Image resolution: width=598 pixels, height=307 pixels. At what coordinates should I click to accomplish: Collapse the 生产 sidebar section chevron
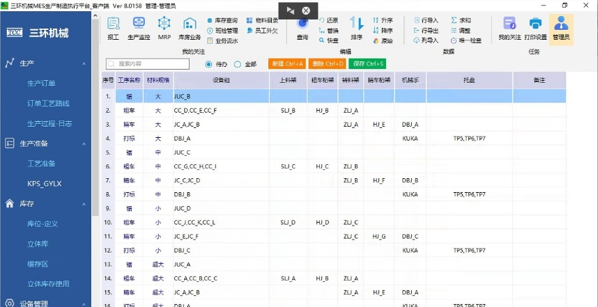click(x=84, y=63)
